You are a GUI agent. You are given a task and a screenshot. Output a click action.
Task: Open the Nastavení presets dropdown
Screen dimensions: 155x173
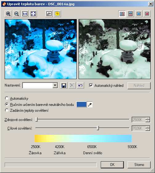(x=55, y=85)
